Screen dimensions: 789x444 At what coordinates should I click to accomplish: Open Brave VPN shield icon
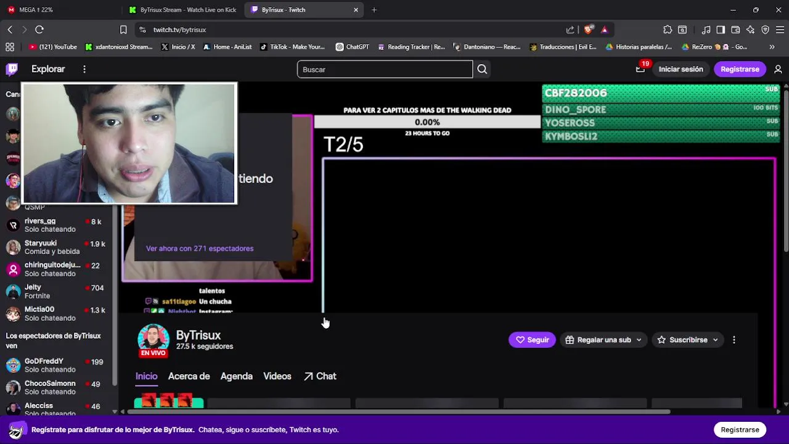click(x=765, y=30)
